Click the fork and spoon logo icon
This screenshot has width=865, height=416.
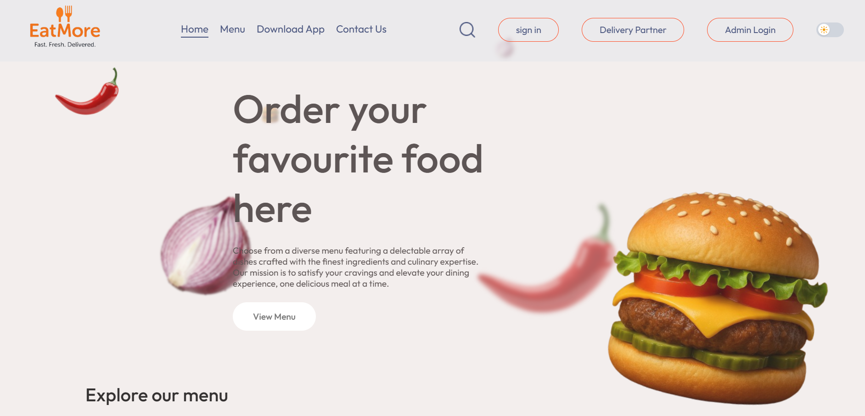64,14
